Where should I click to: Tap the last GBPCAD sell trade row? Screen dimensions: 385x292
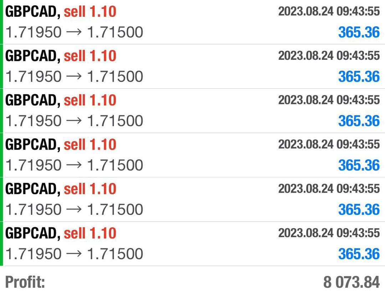(x=192, y=244)
